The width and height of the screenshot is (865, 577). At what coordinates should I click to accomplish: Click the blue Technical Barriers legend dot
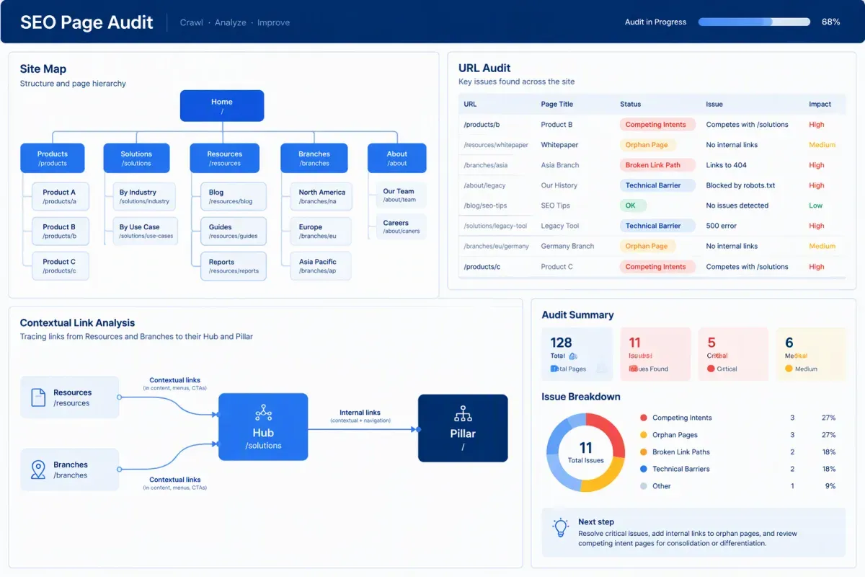click(x=643, y=469)
